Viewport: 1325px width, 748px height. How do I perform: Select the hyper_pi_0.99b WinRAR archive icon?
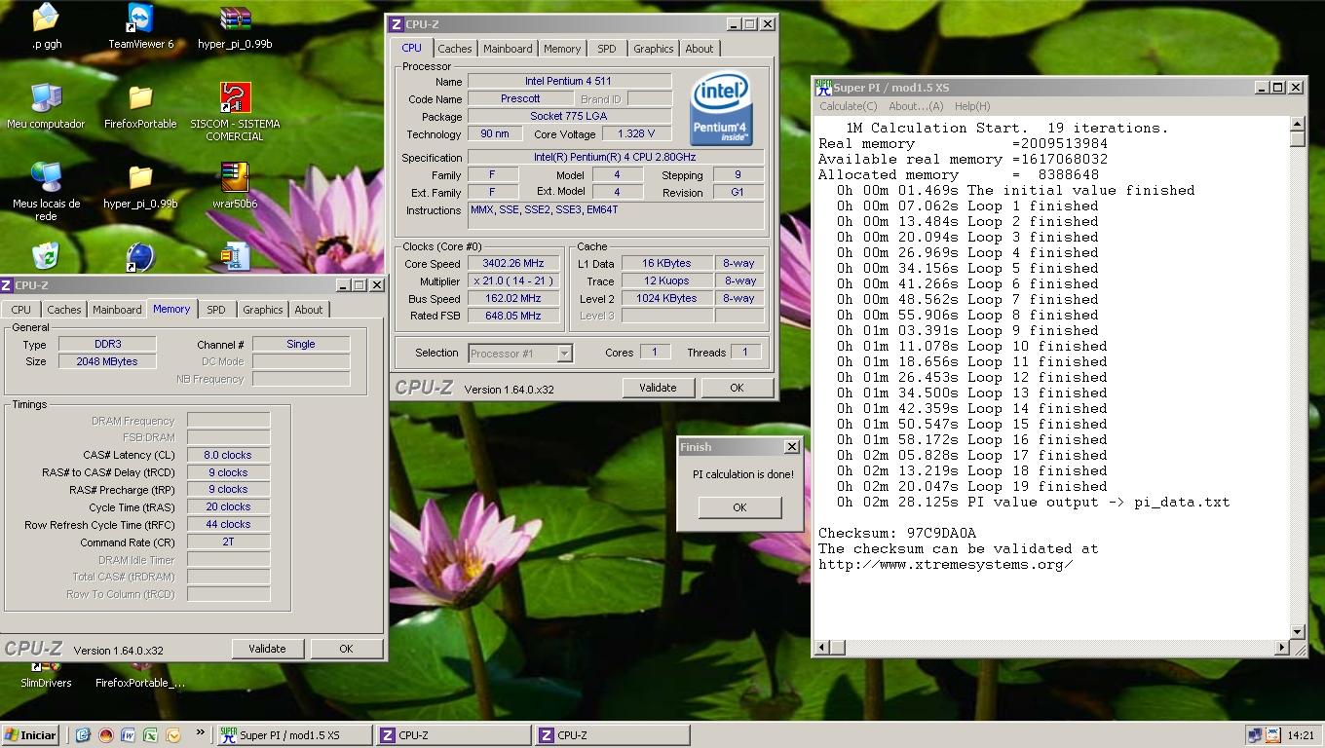tap(235, 18)
